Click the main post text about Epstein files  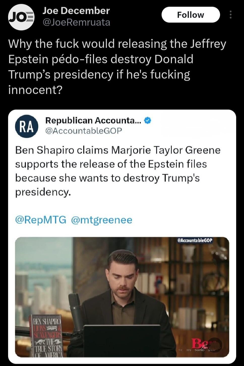[x=117, y=67]
